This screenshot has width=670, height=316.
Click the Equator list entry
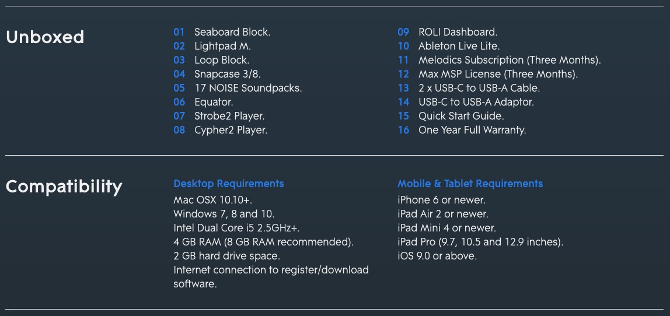pyautogui.click(x=214, y=103)
